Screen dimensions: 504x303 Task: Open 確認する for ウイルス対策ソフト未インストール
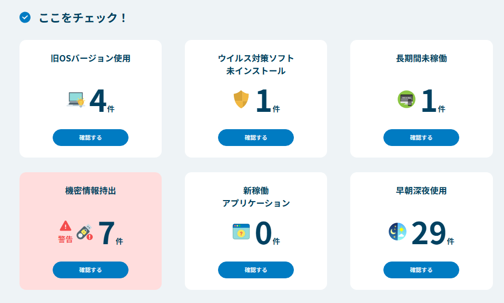[x=255, y=137]
